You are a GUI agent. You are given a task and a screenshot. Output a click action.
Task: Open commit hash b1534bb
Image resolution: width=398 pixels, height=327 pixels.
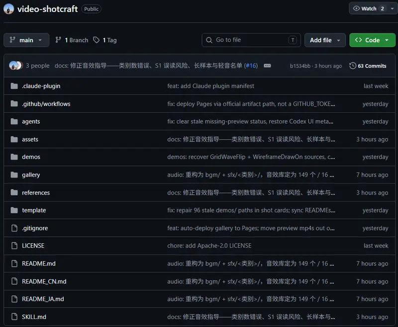tap(300, 66)
